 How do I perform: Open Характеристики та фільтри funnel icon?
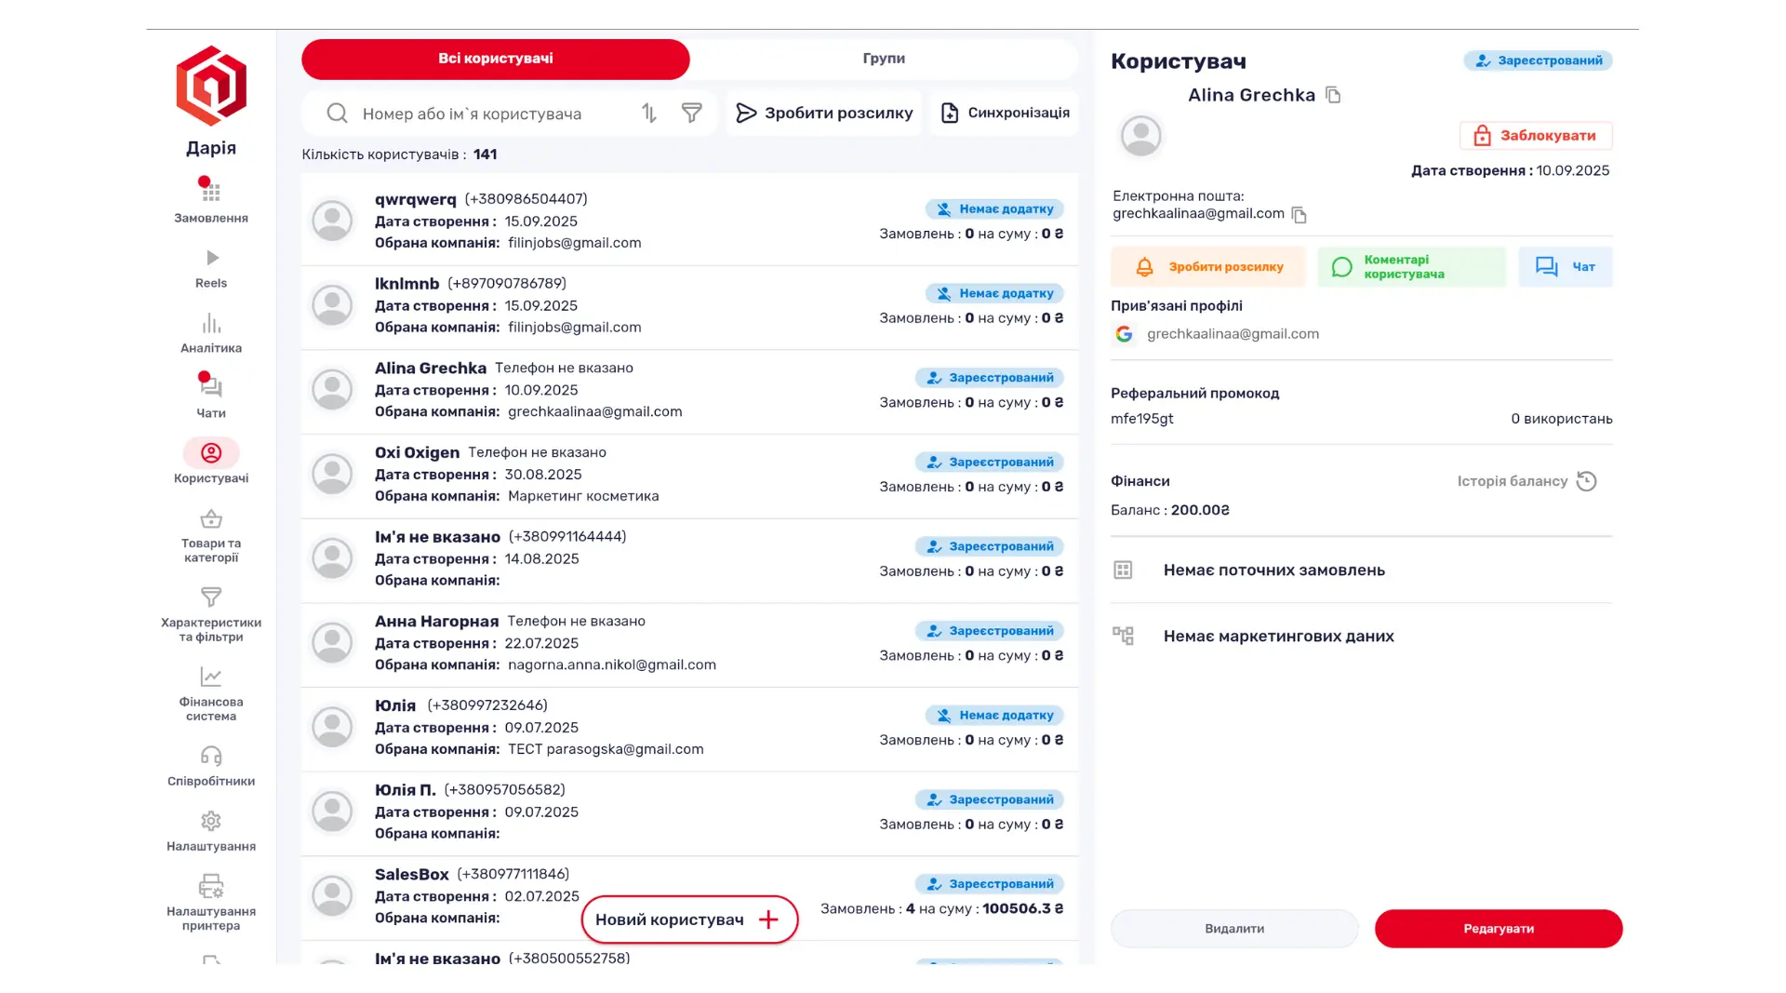pyautogui.click(x=211, y=597)
